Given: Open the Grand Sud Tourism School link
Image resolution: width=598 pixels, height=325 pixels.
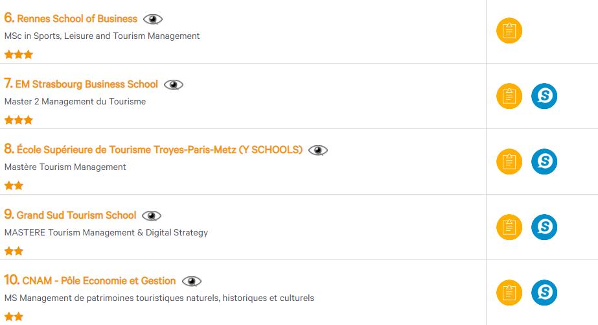Looking at the screenshot, I should coord(76,215).
